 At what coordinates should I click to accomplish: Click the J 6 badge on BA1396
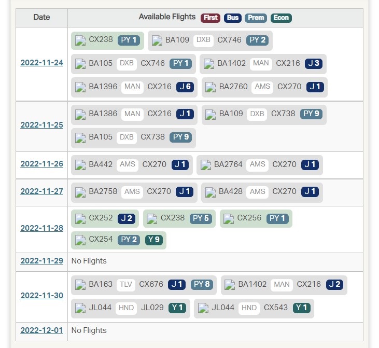click(185, 87)
